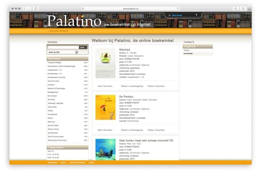Go back using the browser back arrow
The width and height of the screenshot is (261, 178).
(x=24, y=9)
